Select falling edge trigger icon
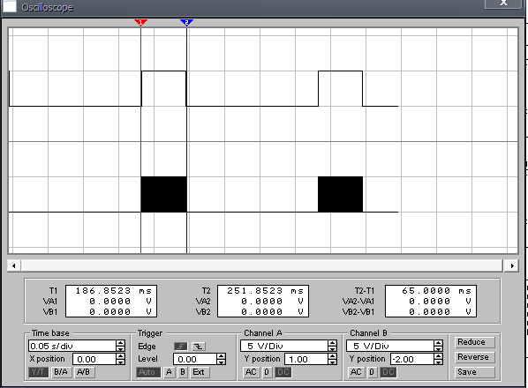528x388 pixels. [x=199, y=347]
